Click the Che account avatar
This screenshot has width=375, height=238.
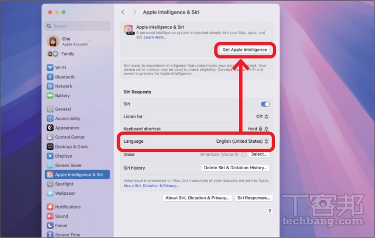[x=53, y=41]
